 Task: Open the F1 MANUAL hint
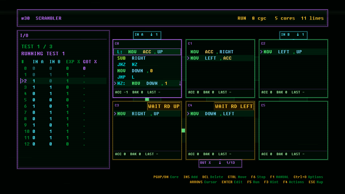pos(279,177)
